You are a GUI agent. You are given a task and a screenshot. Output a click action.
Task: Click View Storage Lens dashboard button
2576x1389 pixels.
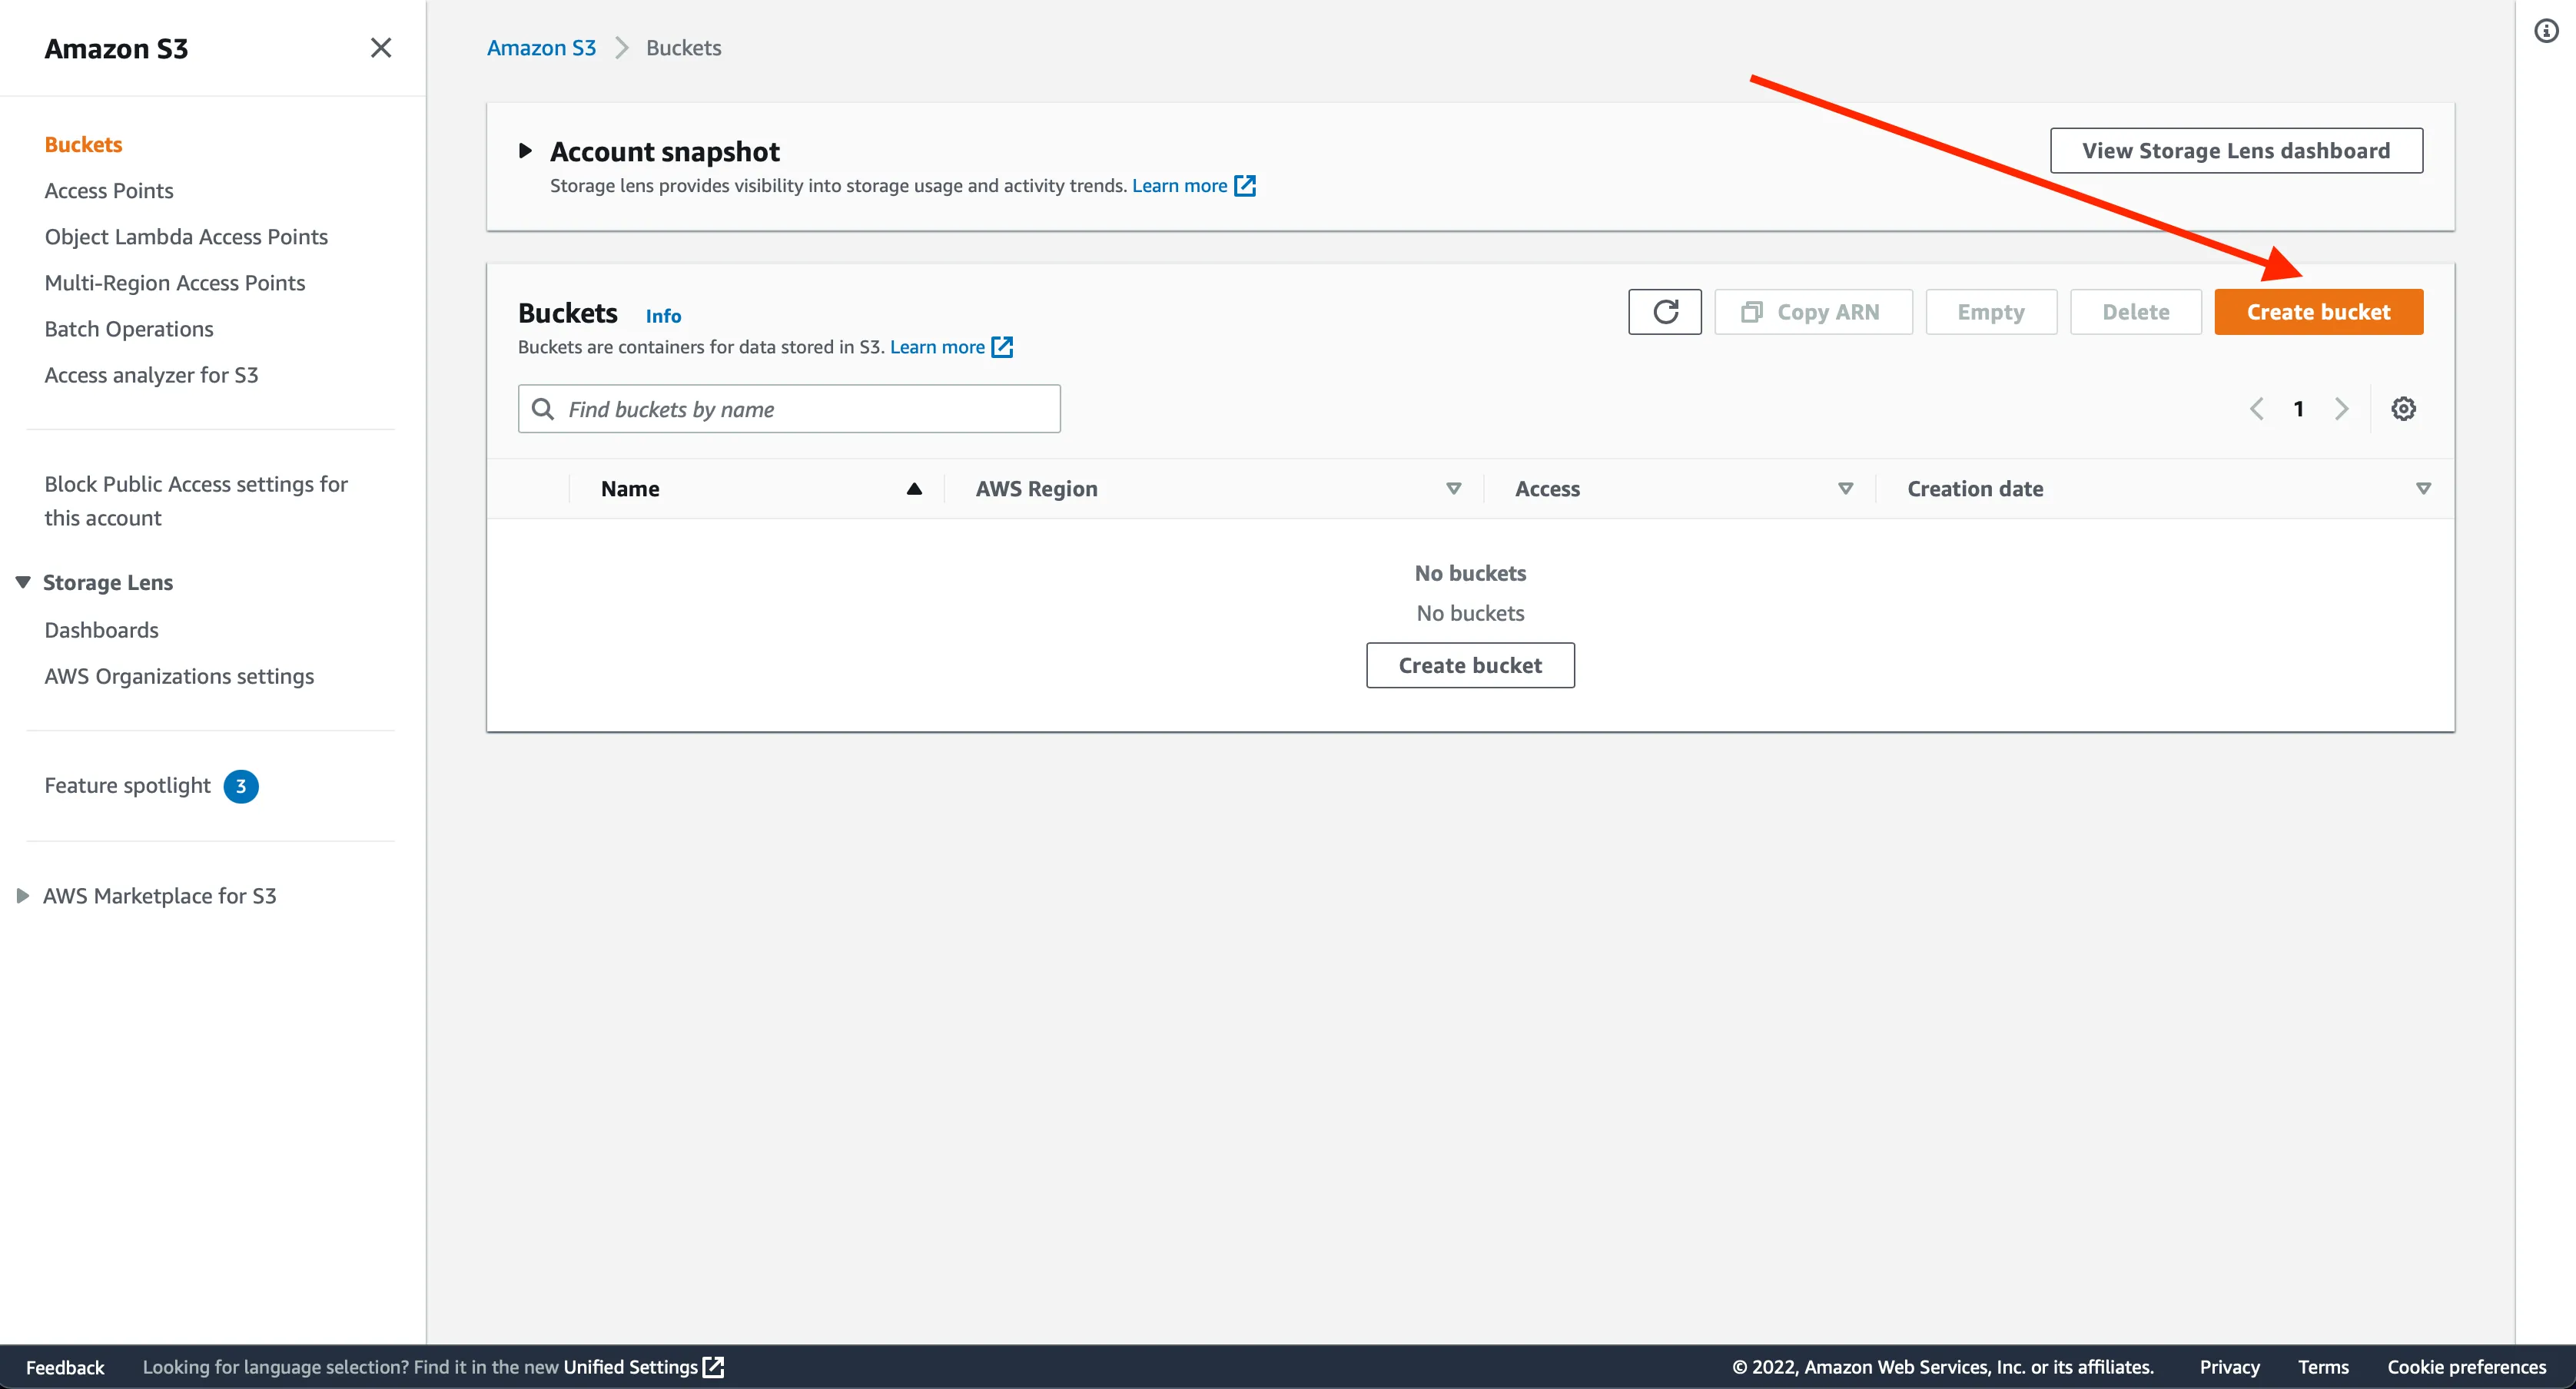point(2236,151)
